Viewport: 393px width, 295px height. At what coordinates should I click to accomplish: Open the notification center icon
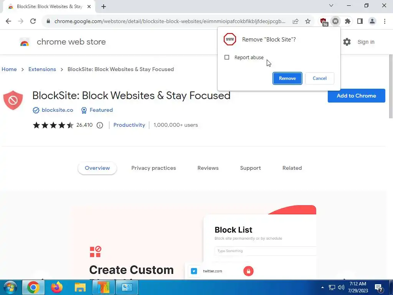(379, 288)
